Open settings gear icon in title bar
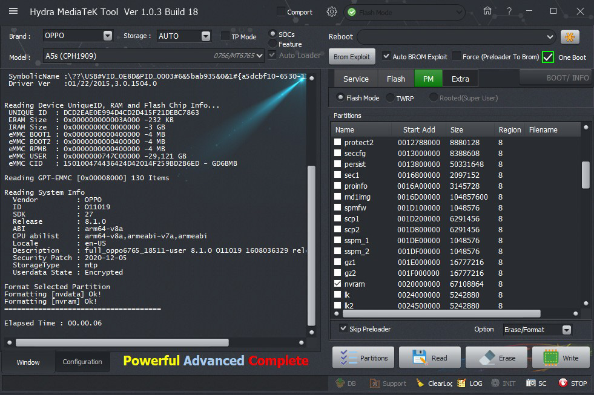 click(331, 11)
